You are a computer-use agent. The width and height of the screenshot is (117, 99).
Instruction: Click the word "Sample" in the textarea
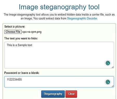(21, 45)
